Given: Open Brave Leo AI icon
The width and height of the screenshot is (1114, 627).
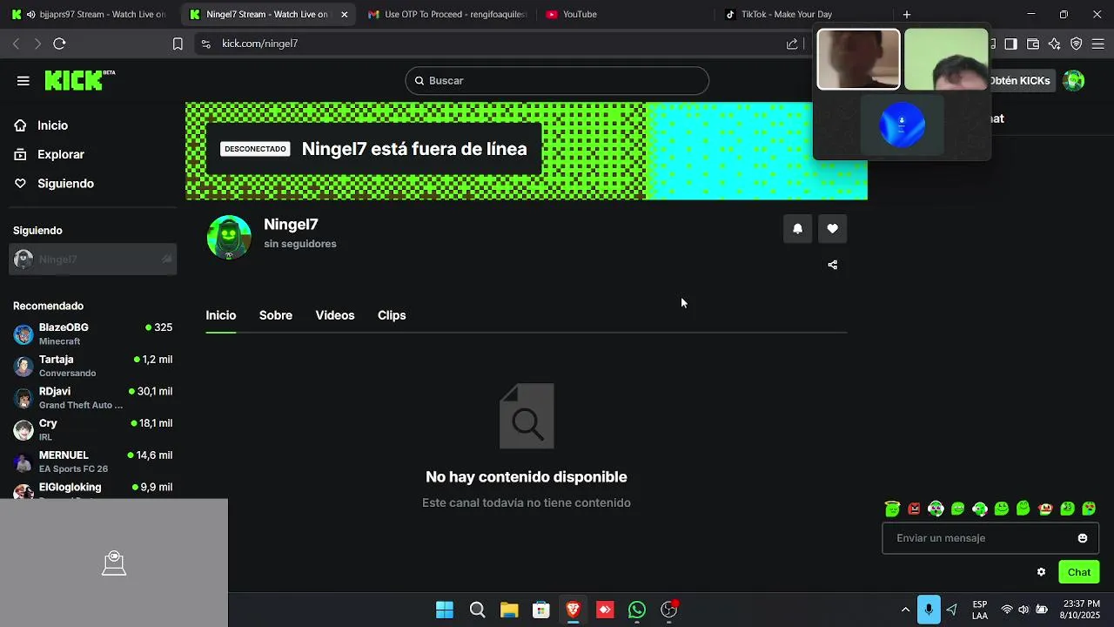Looking at the screenshot, I should (1055, 44).
